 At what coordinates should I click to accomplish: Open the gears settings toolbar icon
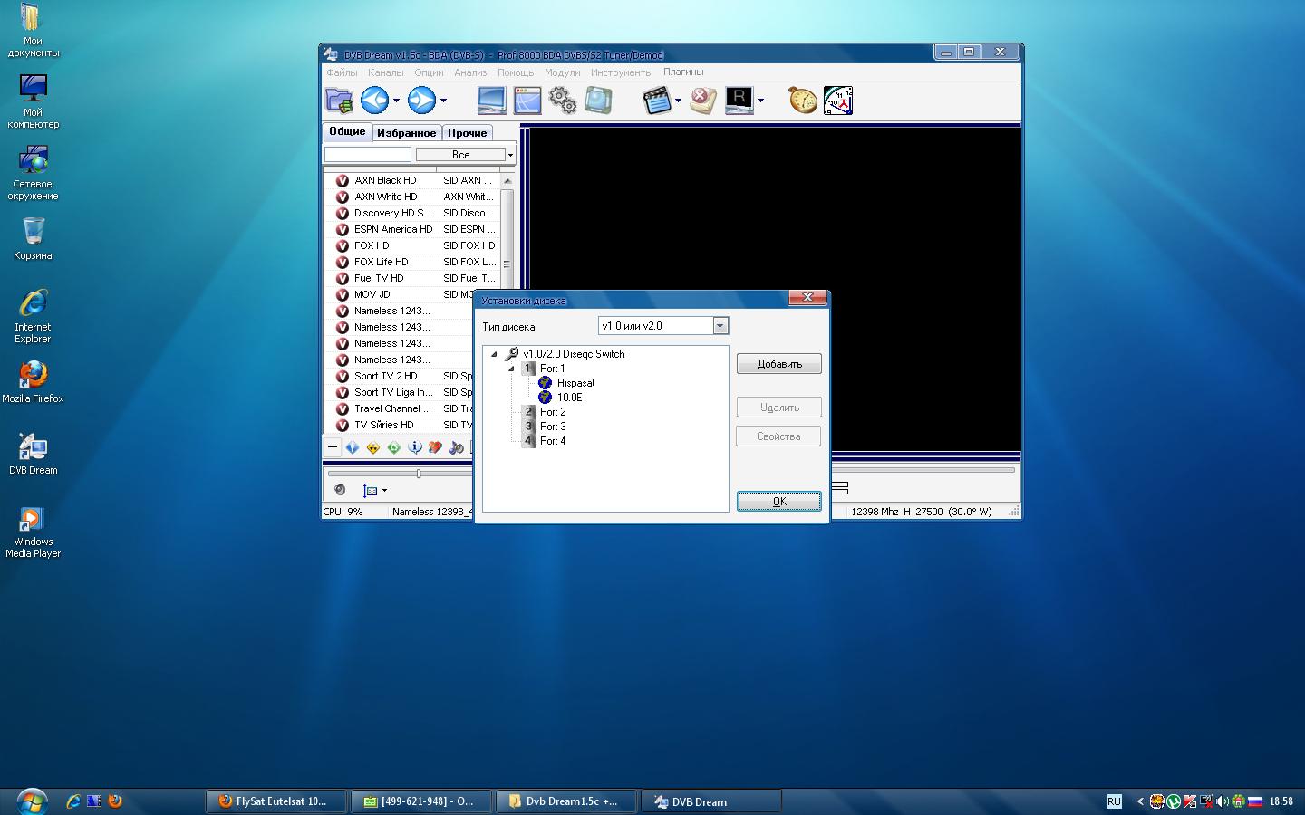tap(563, 101)
